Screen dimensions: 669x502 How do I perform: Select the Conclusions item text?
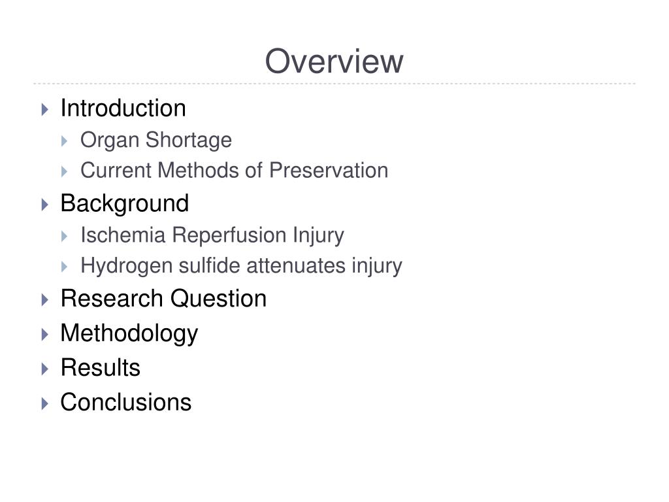click(126, 402)
